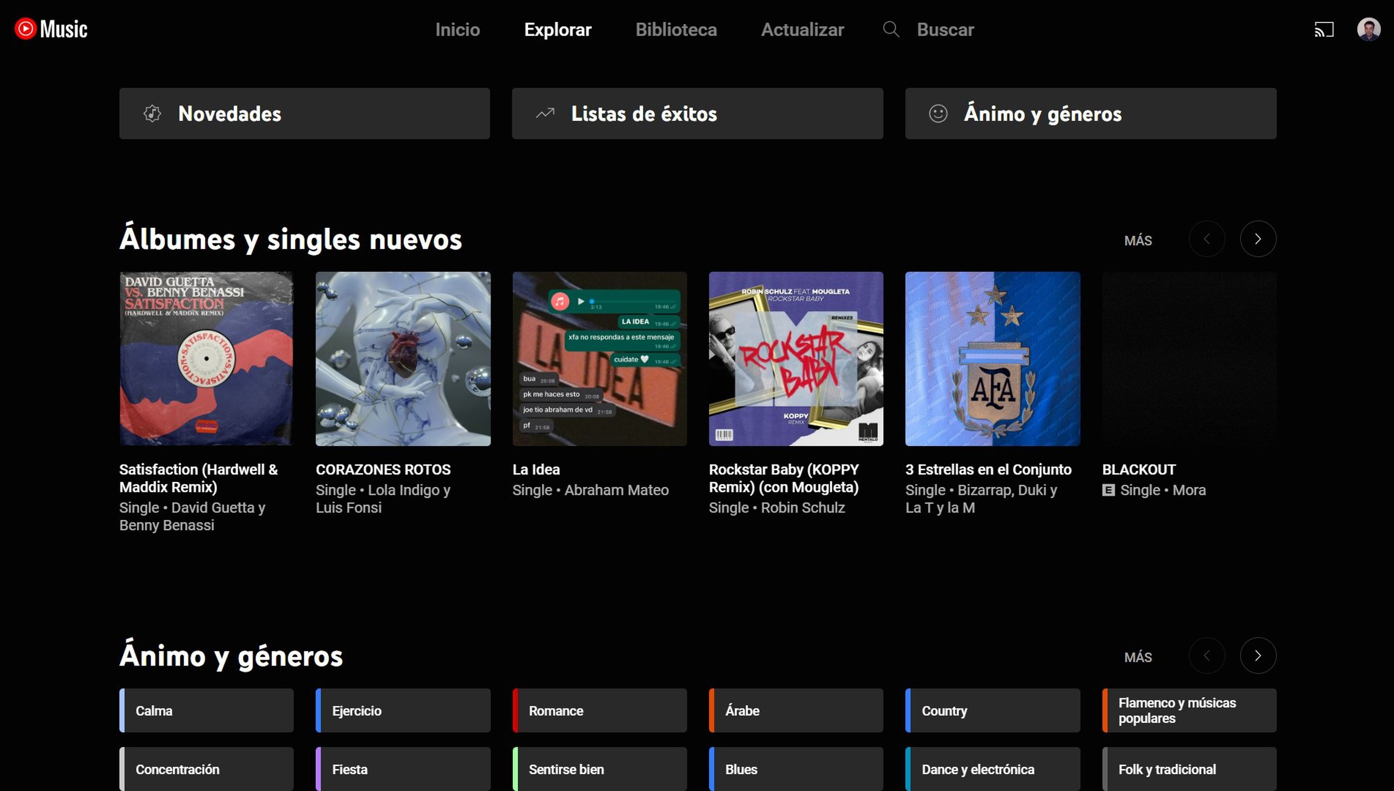The image size is (1394, 791).
Task: Open the Actualizar tab
Action: [802, 29]
